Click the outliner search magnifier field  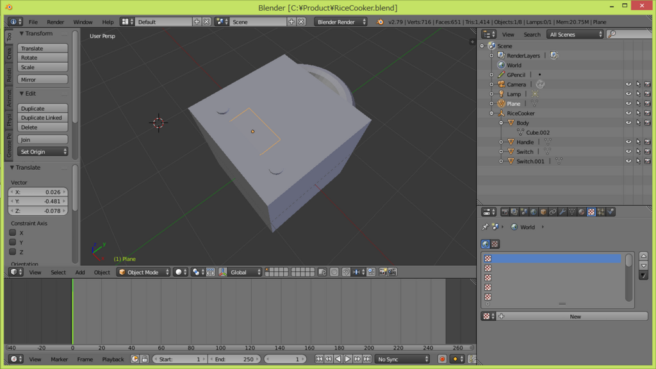tap(629, 35)
